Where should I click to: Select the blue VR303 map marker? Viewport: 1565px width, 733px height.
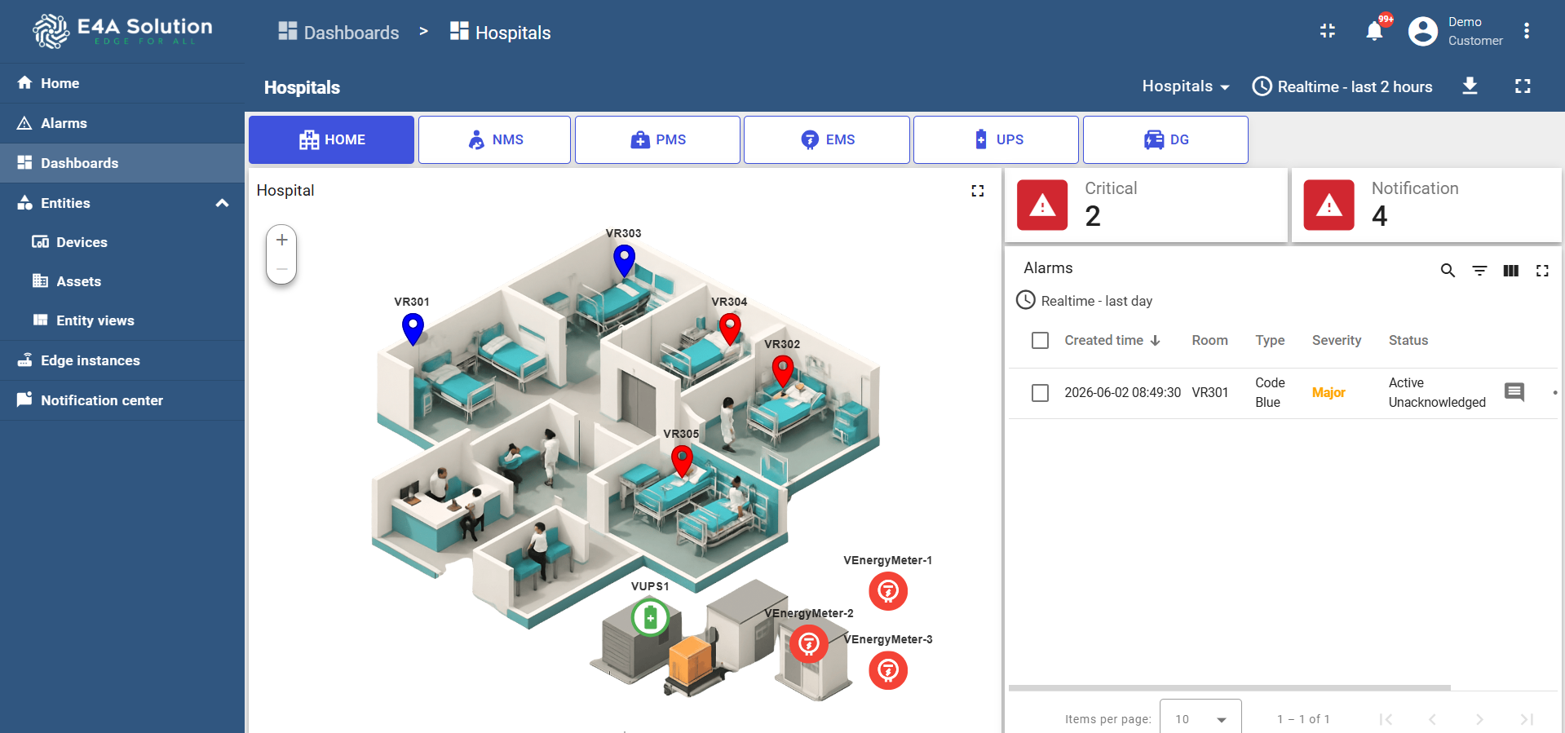point(624,261)
